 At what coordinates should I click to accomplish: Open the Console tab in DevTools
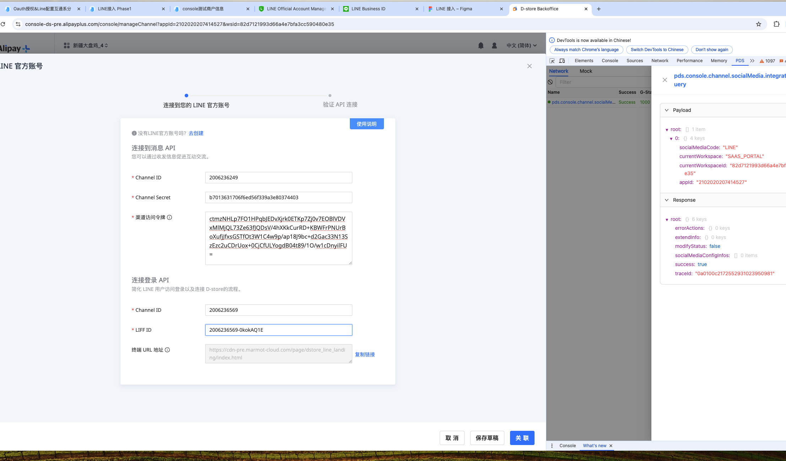coord(609,61)
